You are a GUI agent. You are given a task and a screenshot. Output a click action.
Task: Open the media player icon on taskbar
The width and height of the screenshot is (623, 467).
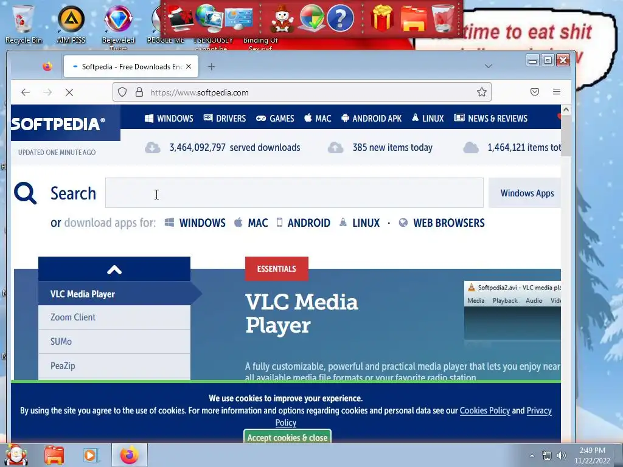pos(91,455)
